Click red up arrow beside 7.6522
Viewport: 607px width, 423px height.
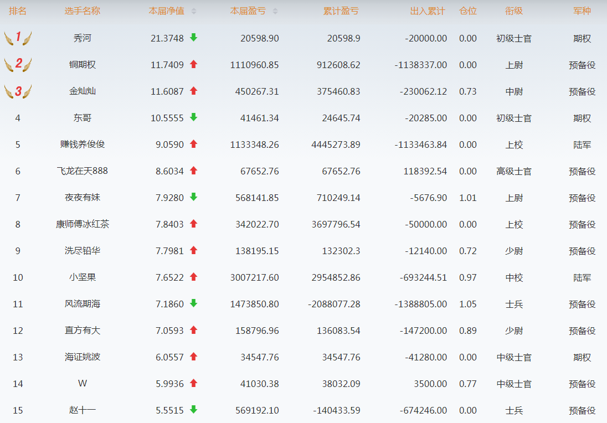(193, 277)
